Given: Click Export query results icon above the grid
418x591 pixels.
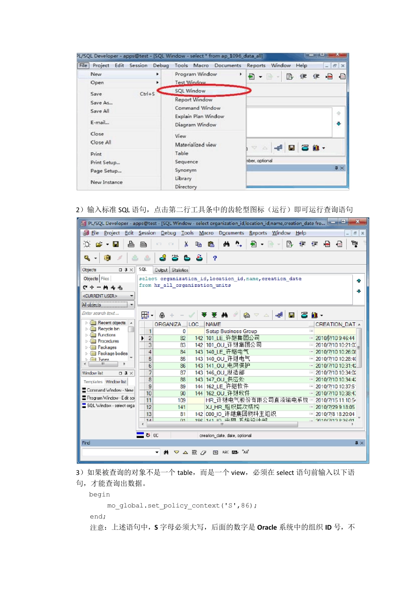Looking at the screenshot, I should click(x=304, y=315).
